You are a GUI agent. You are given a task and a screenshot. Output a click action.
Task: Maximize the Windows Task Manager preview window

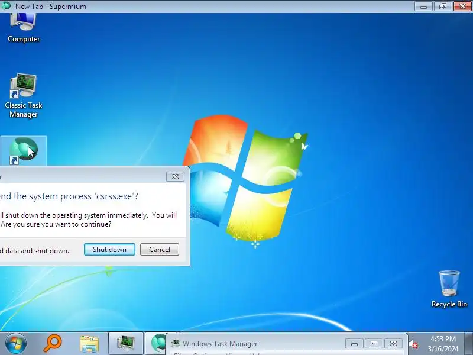pos(374,344)
